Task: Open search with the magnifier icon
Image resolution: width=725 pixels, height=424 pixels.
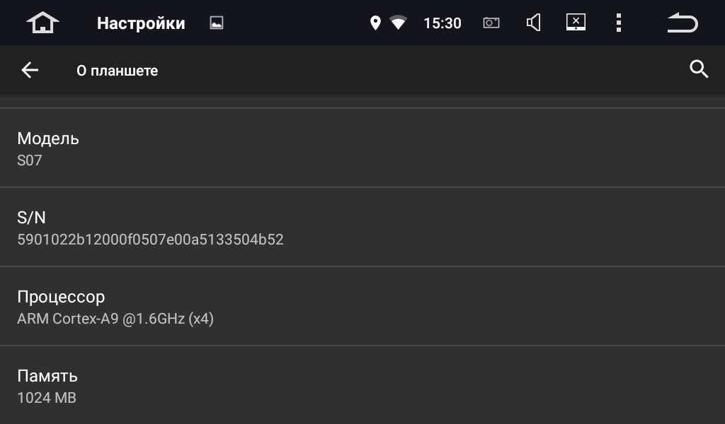Action: [699, 69]
